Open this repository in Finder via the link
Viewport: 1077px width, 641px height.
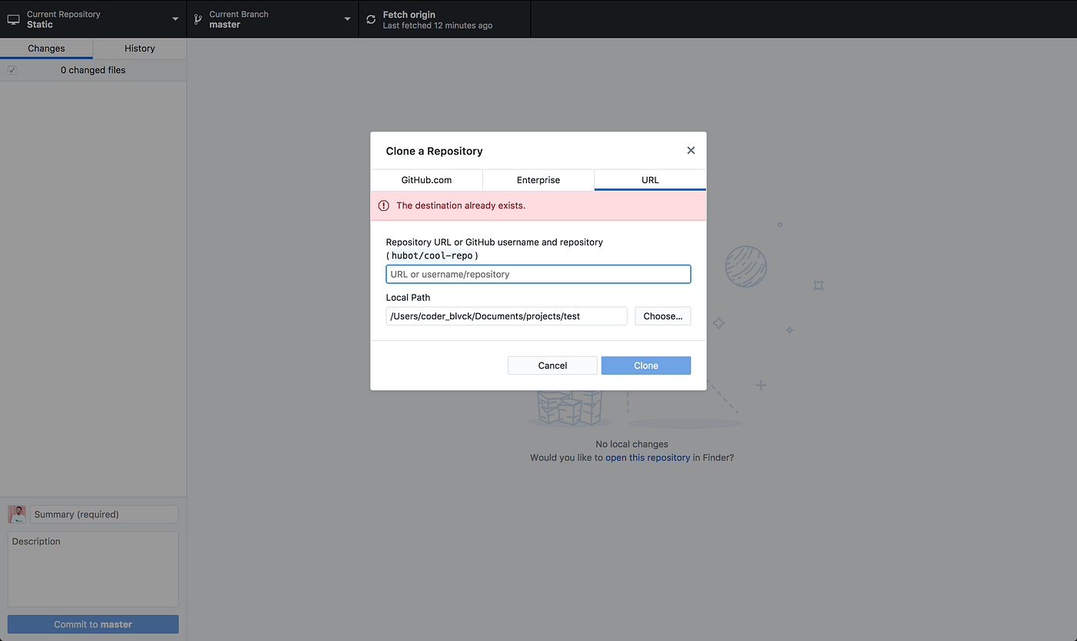[x=648, y=457]
